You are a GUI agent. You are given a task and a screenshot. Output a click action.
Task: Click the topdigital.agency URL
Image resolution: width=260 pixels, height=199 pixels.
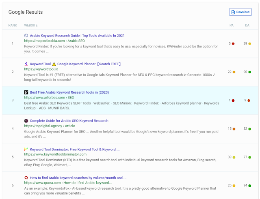50,126
